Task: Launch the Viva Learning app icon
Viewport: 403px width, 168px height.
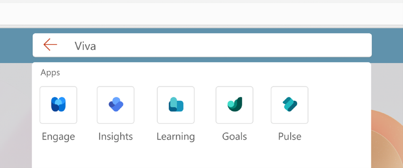Action: (176, 105)
